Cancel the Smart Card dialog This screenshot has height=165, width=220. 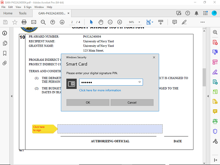(132, 102)
